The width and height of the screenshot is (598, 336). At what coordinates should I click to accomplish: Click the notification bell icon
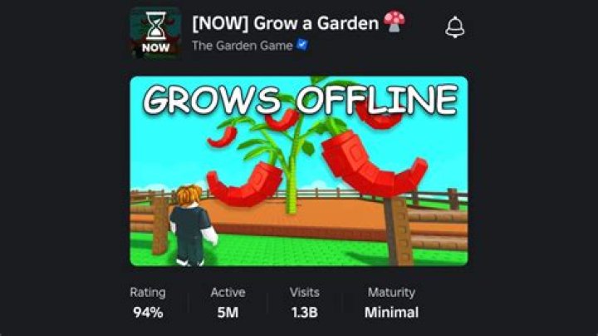(454, 27)
